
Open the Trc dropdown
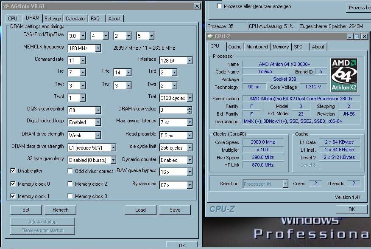83,72
